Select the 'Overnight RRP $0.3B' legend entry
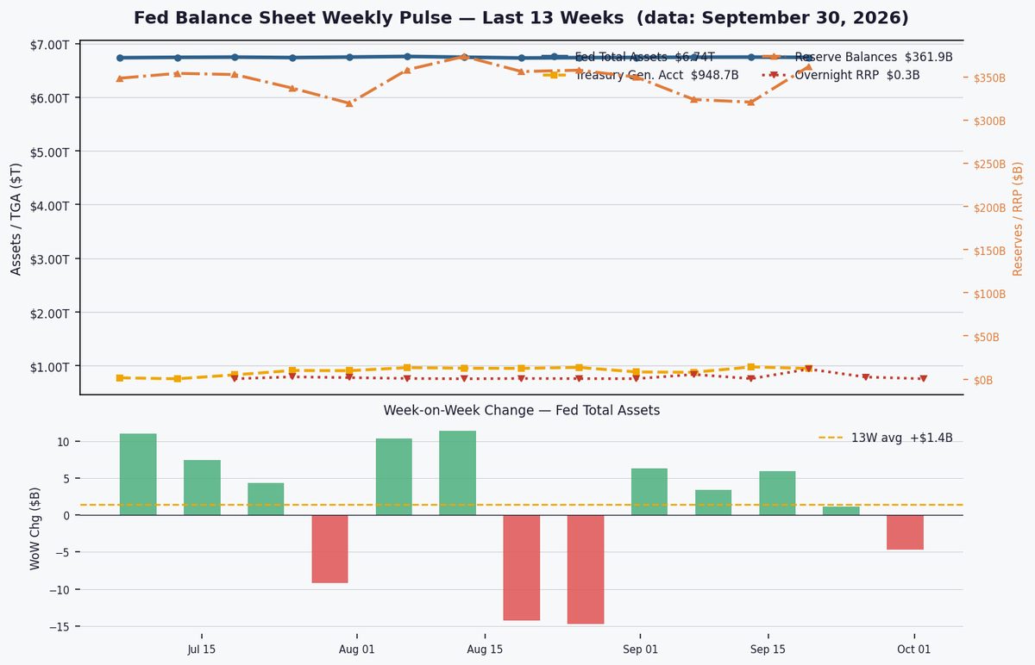1035x665 pixels. click(x=841, y=75)
